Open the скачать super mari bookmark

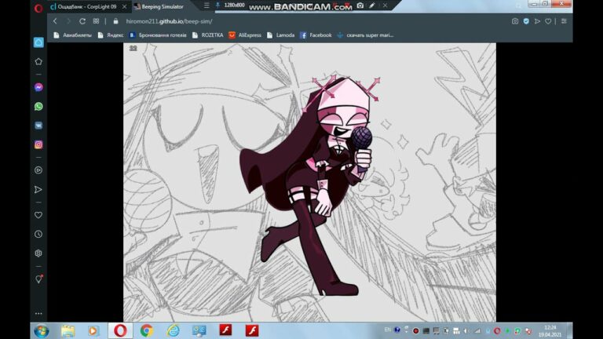point(365,35)
